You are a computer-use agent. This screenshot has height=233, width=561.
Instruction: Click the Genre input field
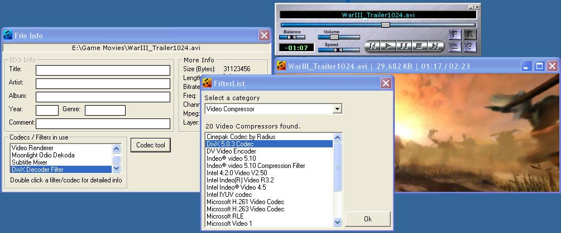click(105, 111)
